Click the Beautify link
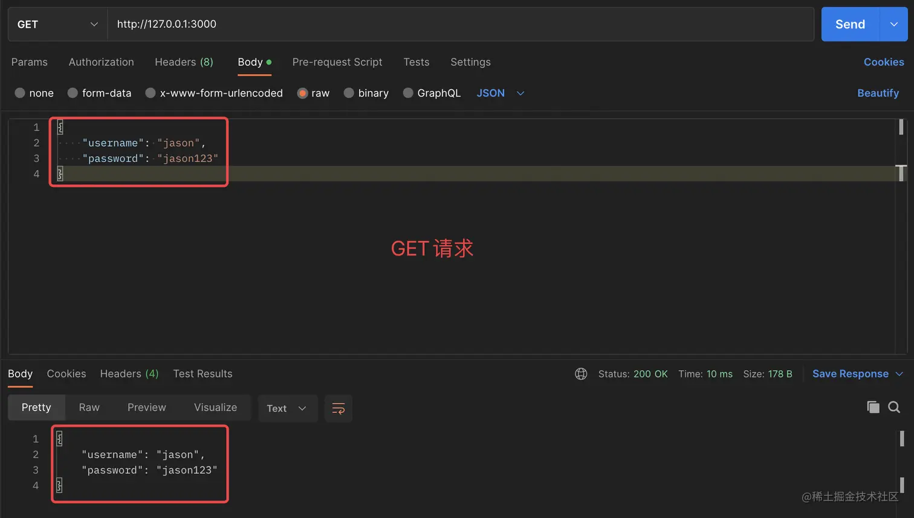914x518 pixels. [878, 93]
